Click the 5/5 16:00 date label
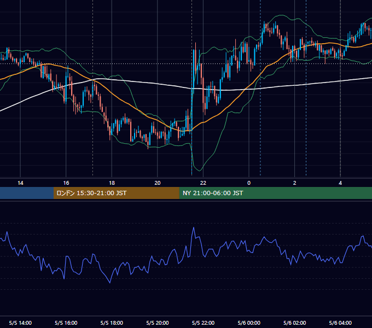This screenshot has height=328, width=372. pos(66,323)
